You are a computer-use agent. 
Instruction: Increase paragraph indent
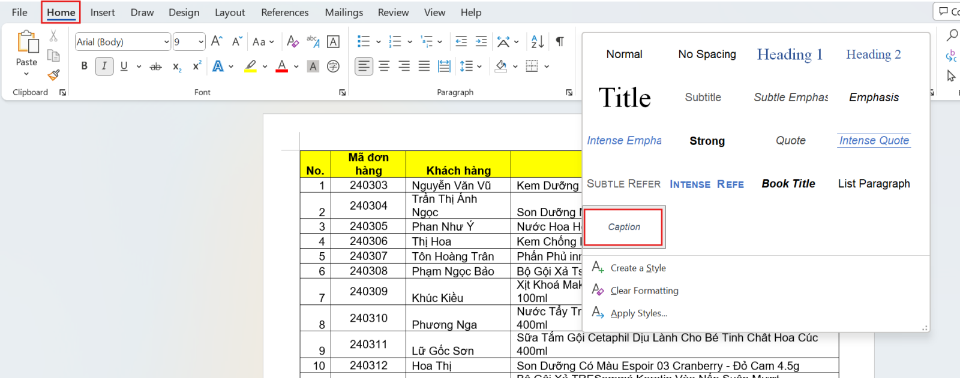[481, 41]
